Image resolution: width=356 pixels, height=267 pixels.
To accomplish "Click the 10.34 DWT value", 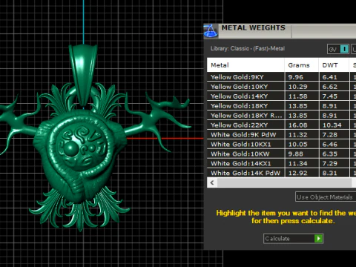I will (332, 125).
